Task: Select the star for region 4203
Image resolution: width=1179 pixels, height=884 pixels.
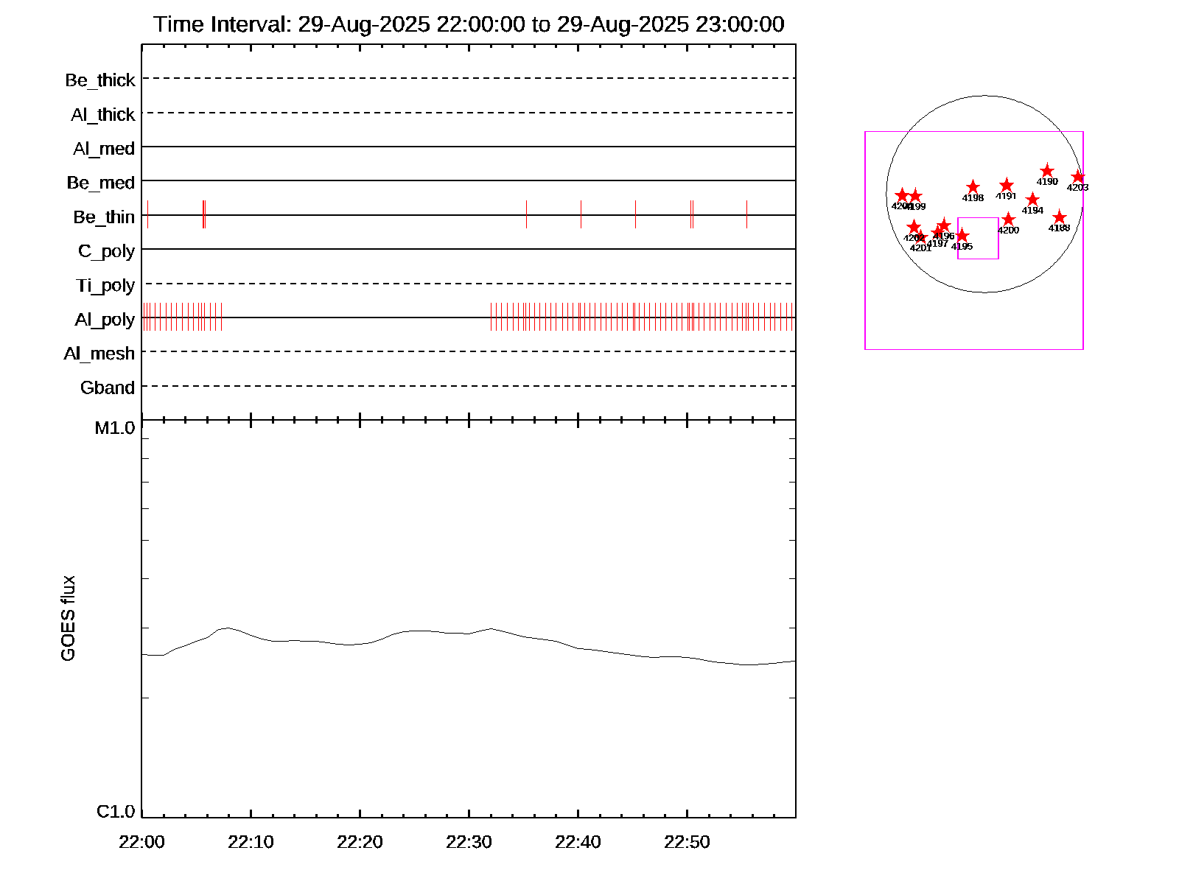Action: point(1078,177)
